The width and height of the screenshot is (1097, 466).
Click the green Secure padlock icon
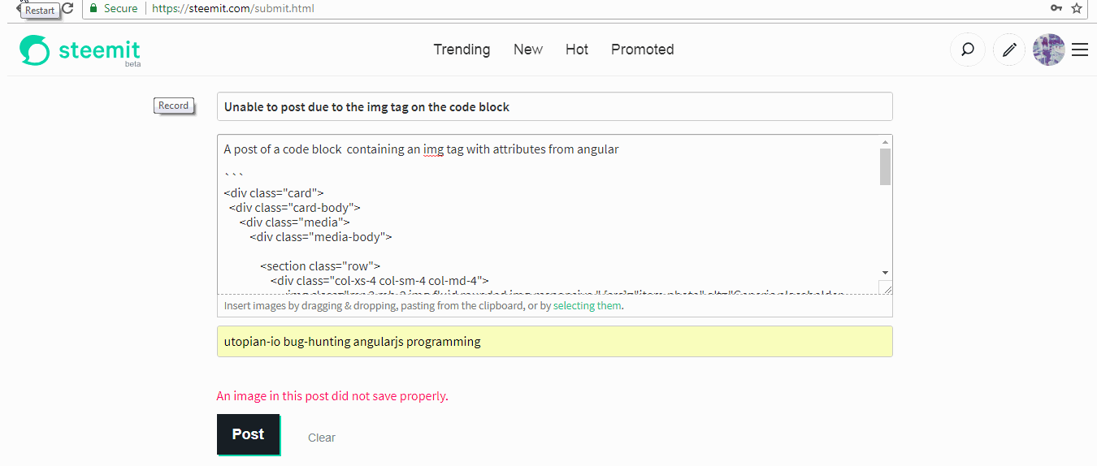[x=93, y=8]
